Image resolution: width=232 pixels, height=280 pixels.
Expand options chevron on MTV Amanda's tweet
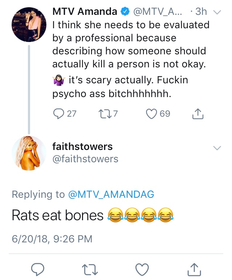pos(217,12)
